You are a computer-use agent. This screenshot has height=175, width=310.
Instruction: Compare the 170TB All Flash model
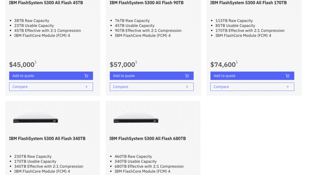tap(252, 87)
